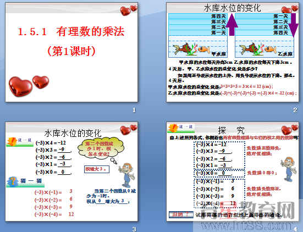The image size is (303, 232).
Task: Click the heading 水库水位的变化 on slide 3
Action: point(73,133)
